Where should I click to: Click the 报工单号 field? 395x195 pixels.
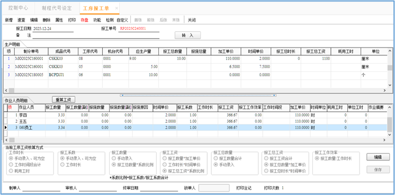pos(139,29)
